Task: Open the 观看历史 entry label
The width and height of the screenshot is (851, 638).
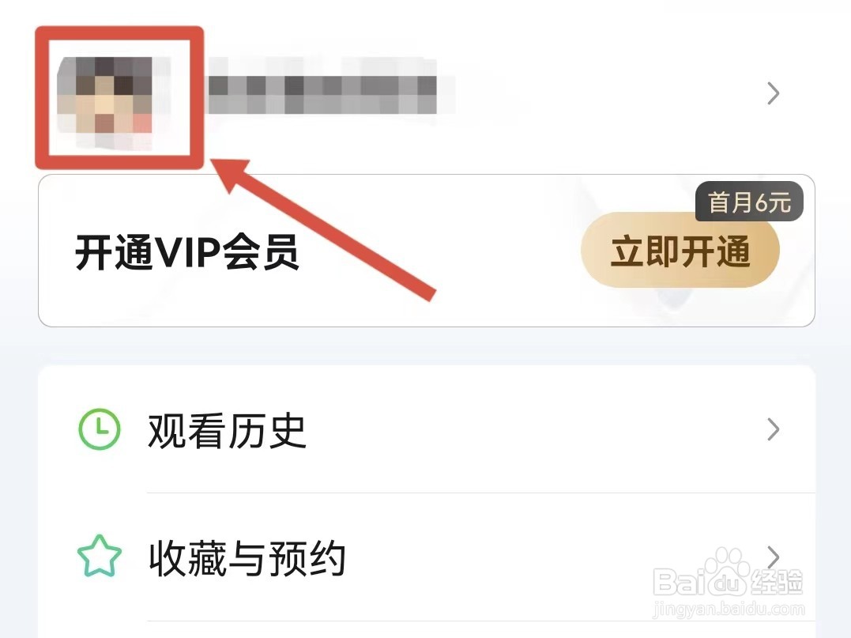Action: (x=227, y=430)
